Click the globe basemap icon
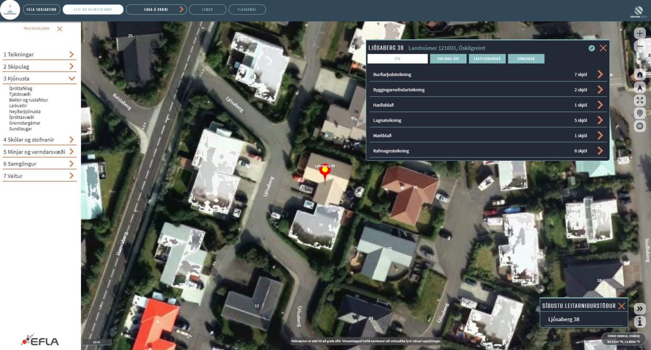The image size is (651, 350). pyautogui.click(x=640, y=126)
